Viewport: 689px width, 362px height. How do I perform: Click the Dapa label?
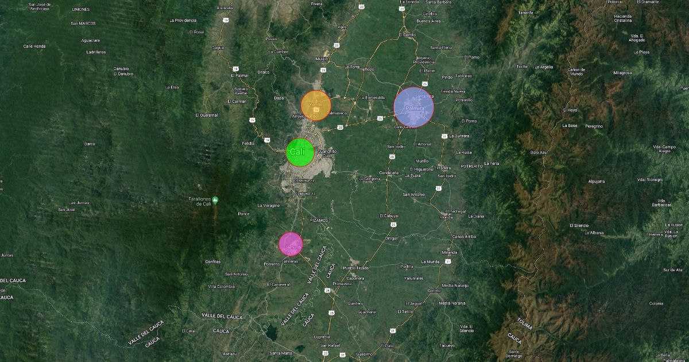279,98
